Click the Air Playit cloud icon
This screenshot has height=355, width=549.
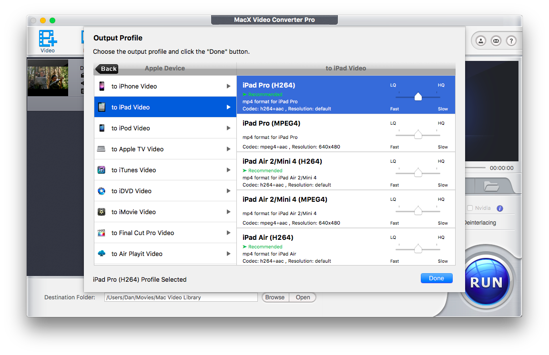pos(102,253)
